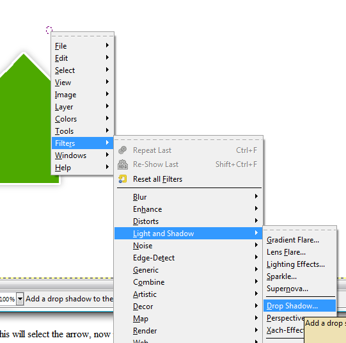Expand the Noise filters submenu
This screenshot has width=346, height=343.
[189, 246]
